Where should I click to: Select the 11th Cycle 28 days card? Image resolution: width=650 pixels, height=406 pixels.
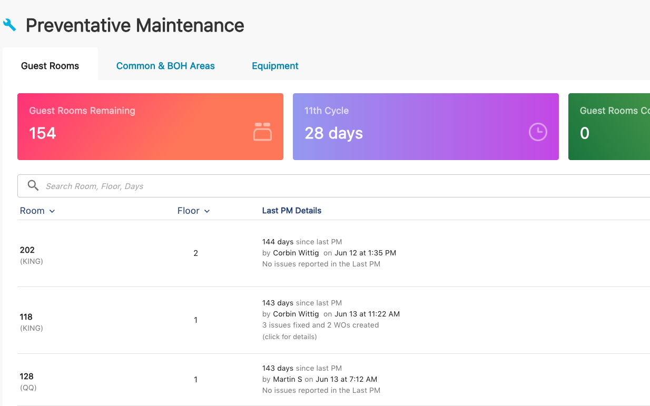point(425,126)
